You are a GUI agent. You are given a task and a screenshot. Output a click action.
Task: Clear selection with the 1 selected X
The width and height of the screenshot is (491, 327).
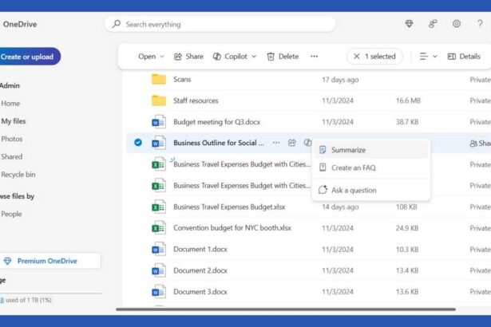pos(357,57)
